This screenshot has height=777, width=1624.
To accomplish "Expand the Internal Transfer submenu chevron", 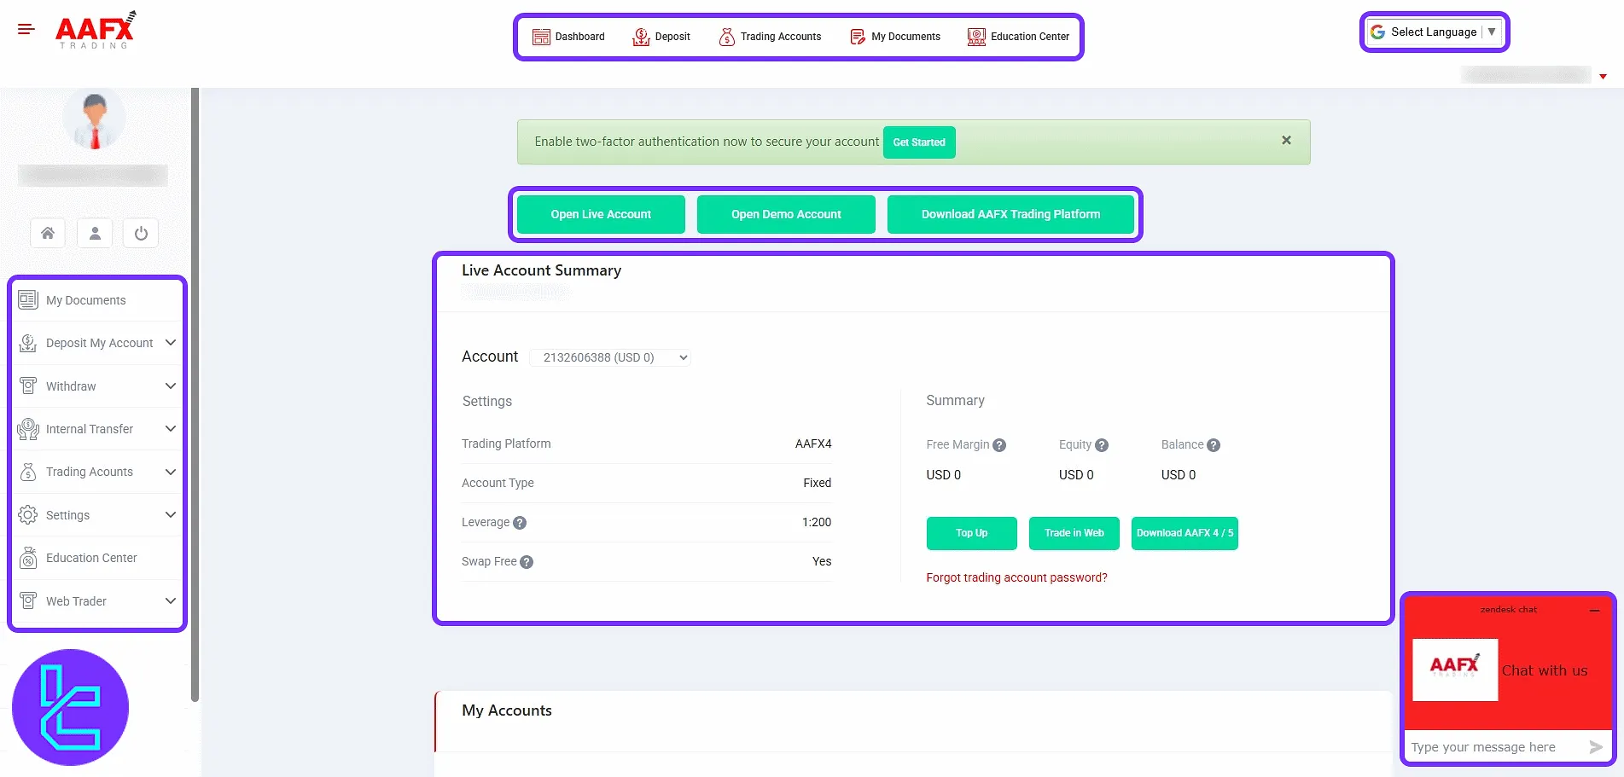I will pos(171,429).
